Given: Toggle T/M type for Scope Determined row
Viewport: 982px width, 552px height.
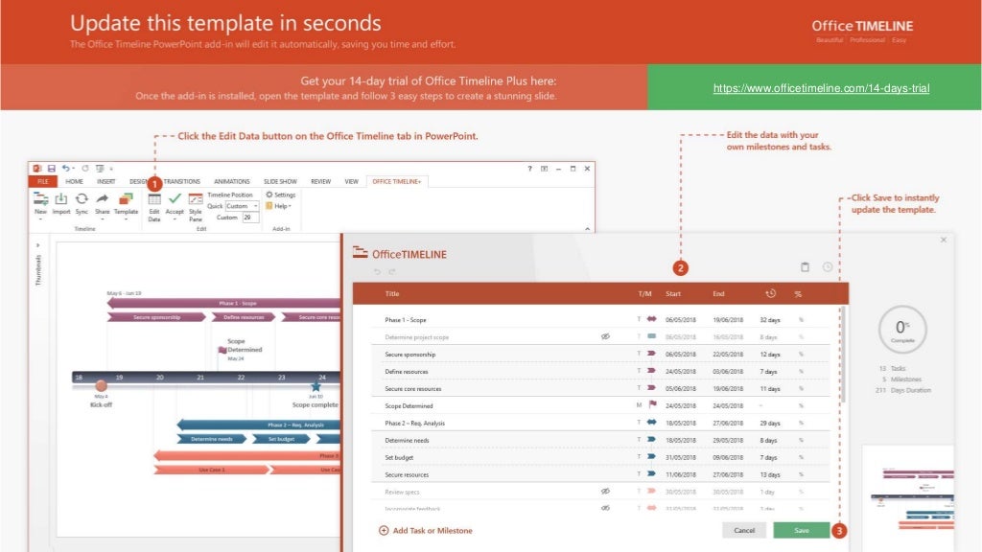Looking at the screenshot, I should [639, 405].
